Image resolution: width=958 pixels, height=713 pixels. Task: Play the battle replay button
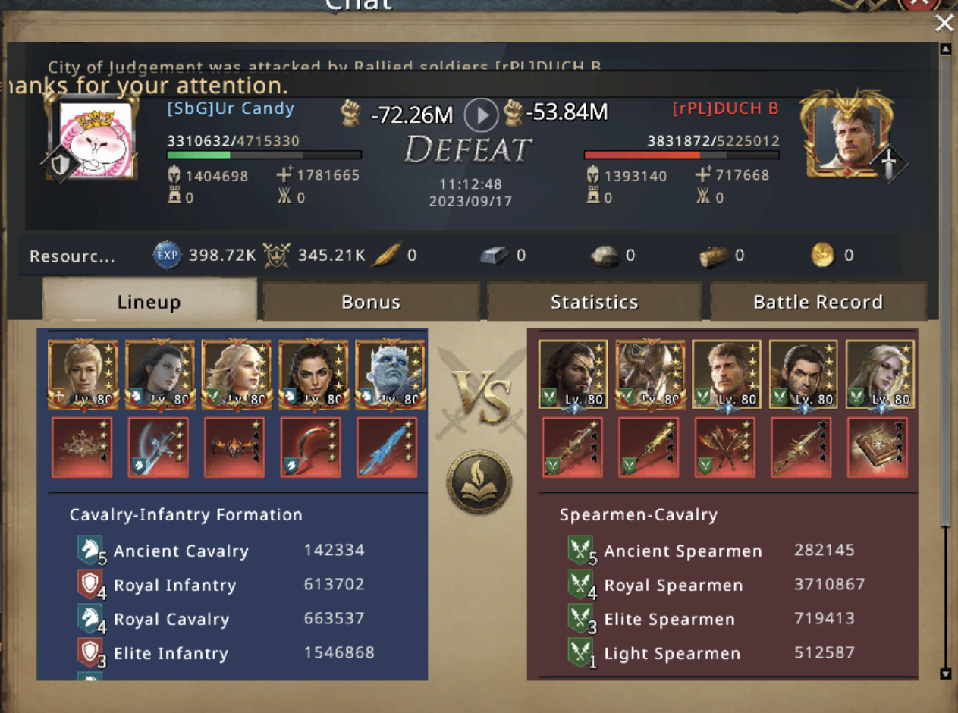(x=481, y=115)
